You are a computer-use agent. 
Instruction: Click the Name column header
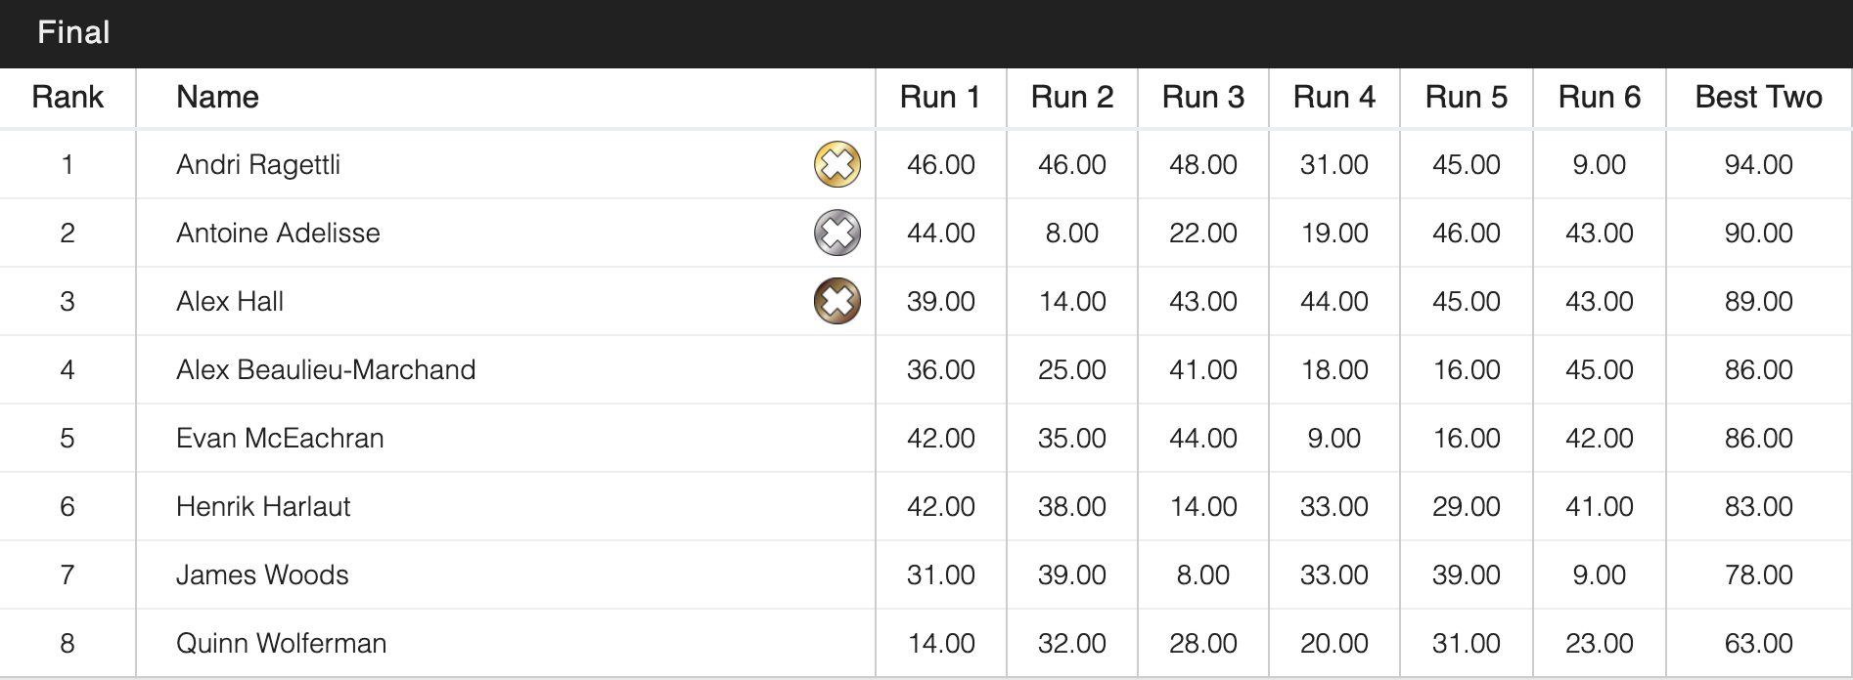click(217, 98)
